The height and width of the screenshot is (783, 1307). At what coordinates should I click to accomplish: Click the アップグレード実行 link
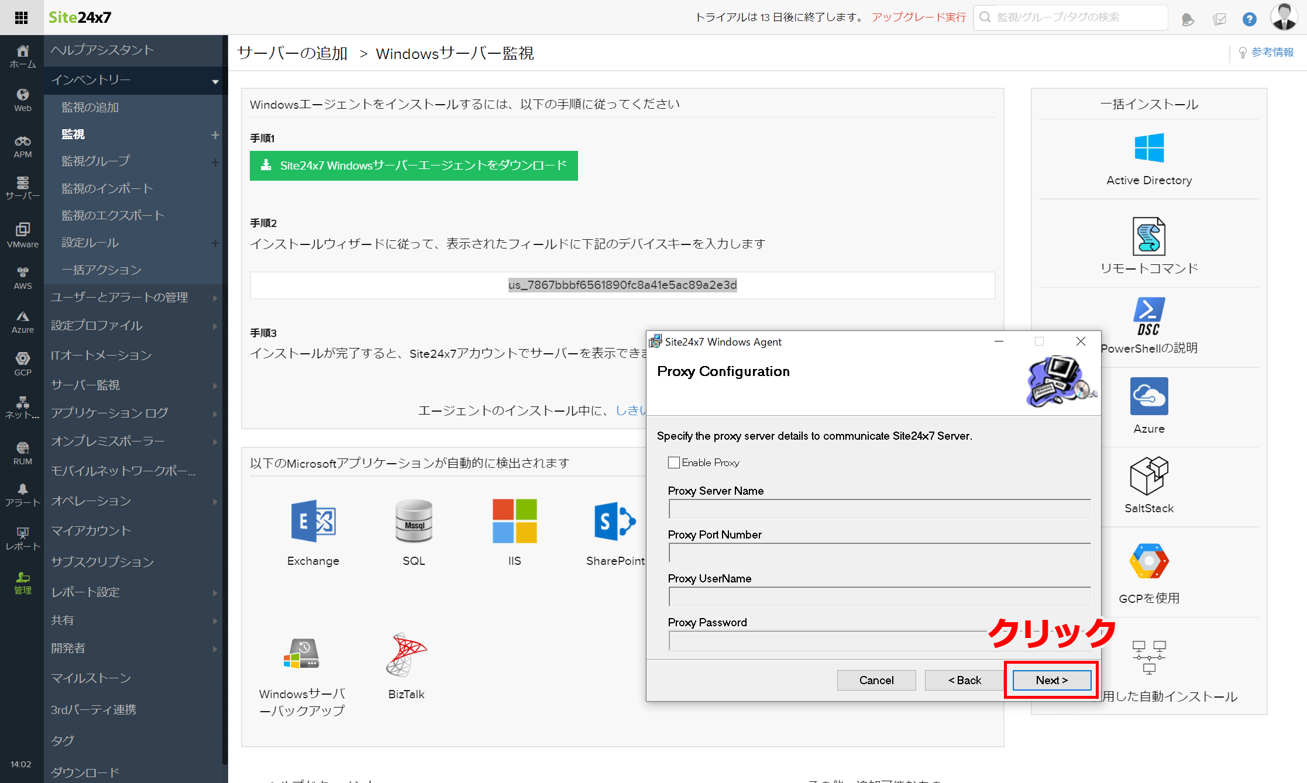coord(919,17)
